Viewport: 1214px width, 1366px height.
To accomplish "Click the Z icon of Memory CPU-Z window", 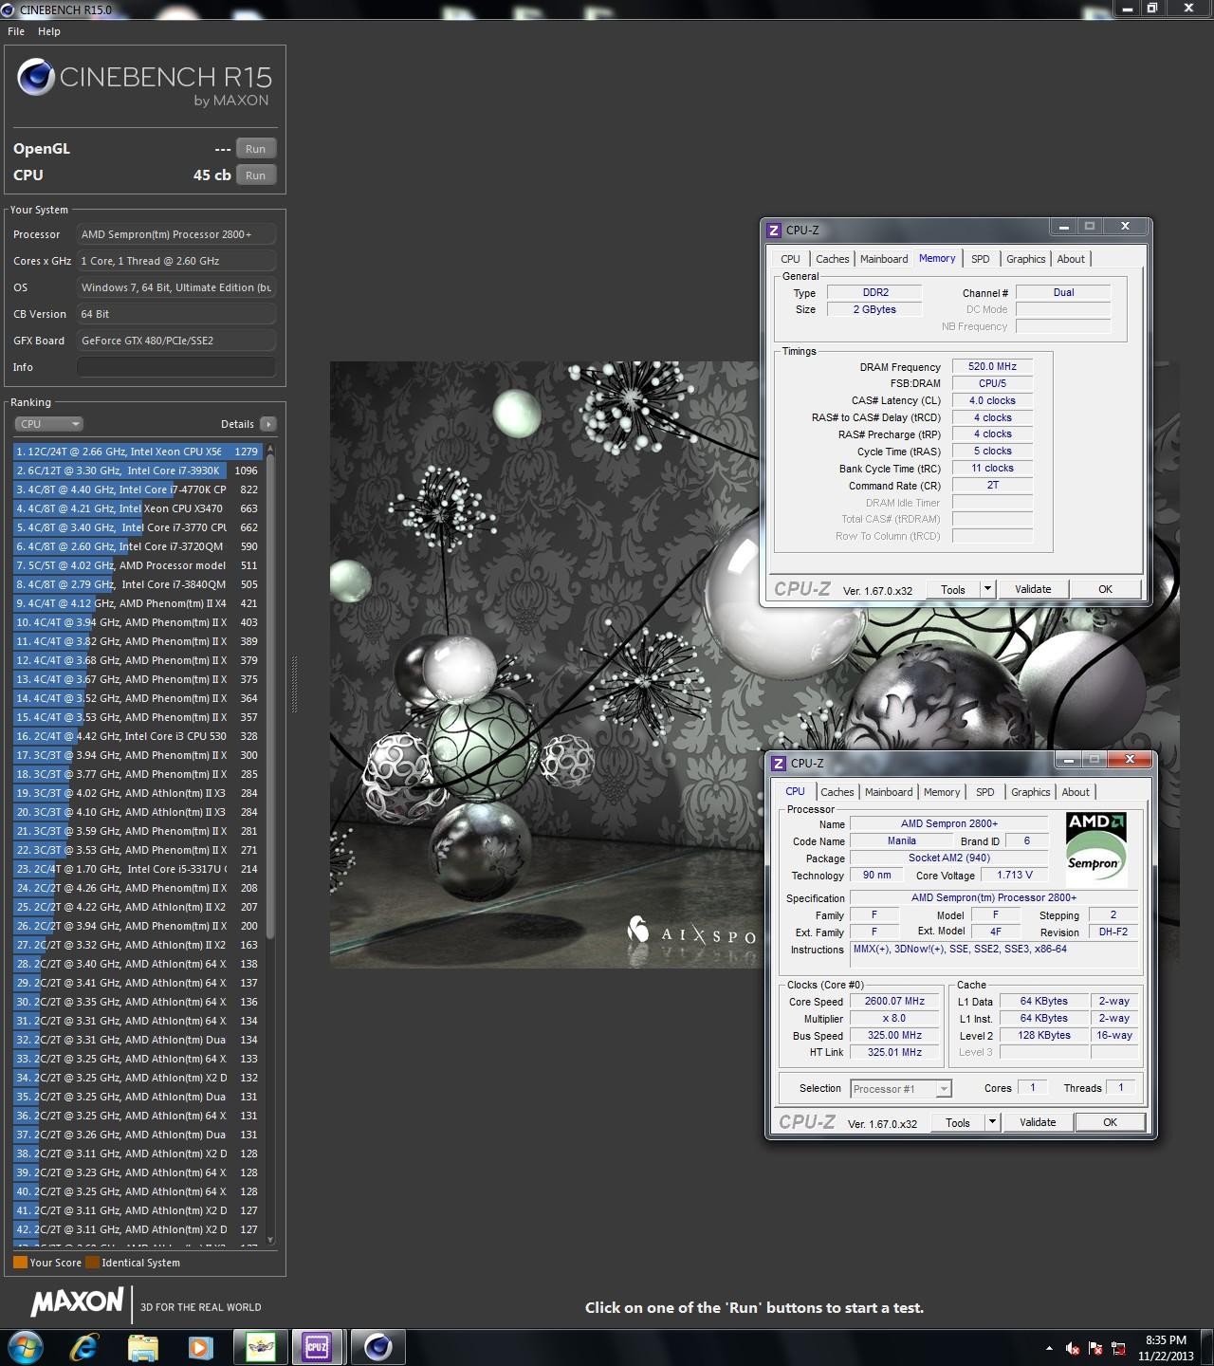I will pyautogui.click(x=774, y=230).
